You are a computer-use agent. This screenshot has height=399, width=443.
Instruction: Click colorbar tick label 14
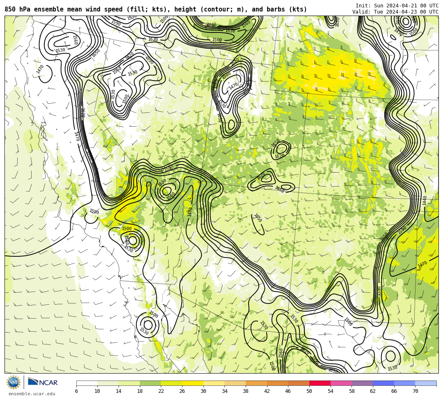pyautogui.click(x=119, y=391)
